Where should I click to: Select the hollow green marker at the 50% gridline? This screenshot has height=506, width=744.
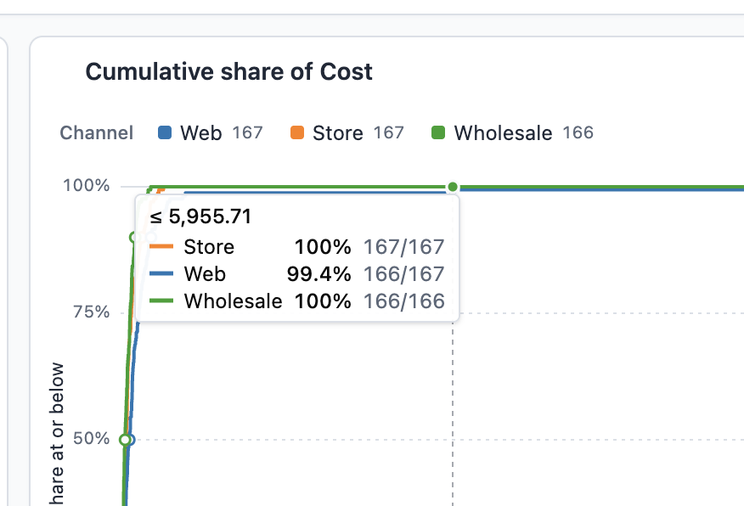[x=125, y=440]
